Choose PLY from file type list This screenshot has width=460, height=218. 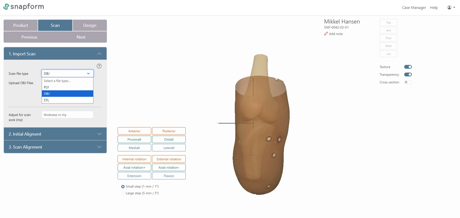[68, 87]
